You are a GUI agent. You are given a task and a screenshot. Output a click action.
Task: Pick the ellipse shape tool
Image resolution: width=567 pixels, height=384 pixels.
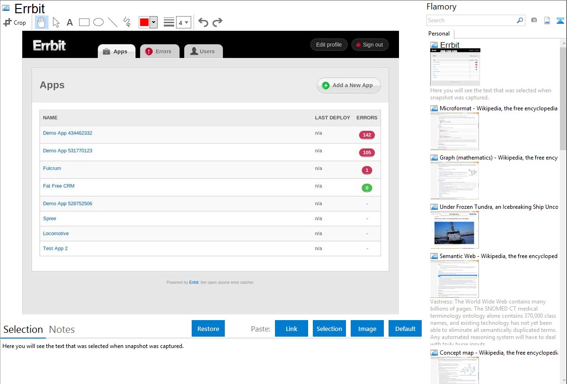(x=98, y=22)
